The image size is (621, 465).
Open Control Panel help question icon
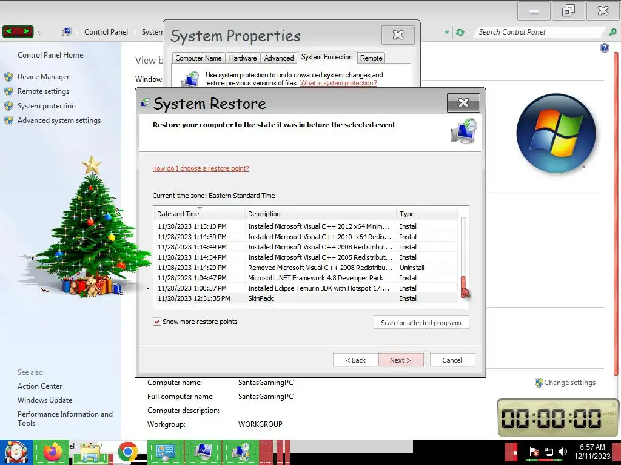tap(605, 48)
